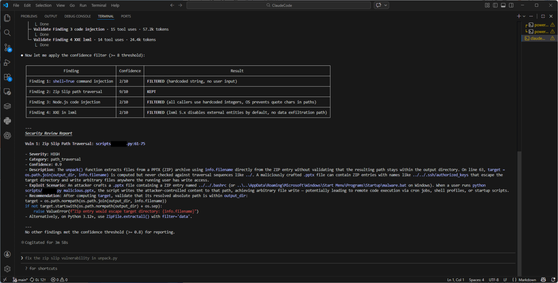Open the chat dropdown arrow in title bar
The image size is (558, 283).
click(386, 5)
